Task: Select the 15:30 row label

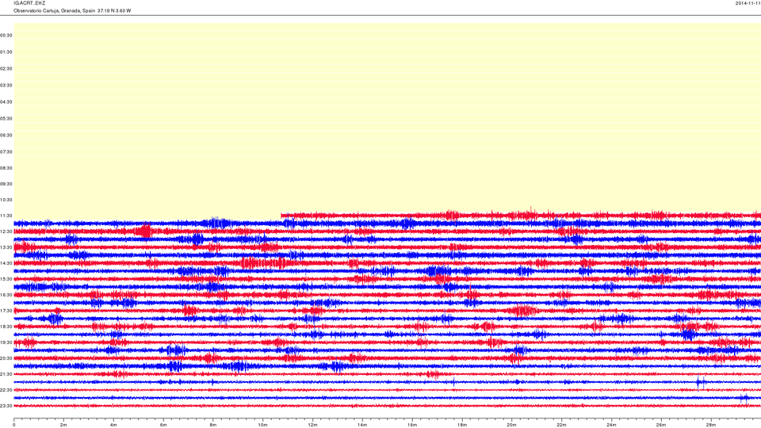Action: pyautogui.click(x=6, y=279)
